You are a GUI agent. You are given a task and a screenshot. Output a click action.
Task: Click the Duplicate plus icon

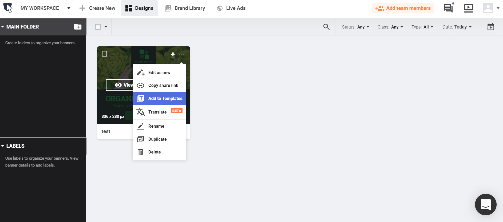(141, 139)
